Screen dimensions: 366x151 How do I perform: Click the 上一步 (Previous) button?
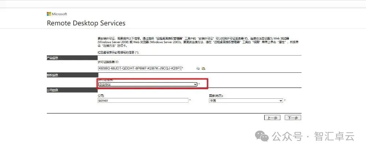(x=272, y=118)
